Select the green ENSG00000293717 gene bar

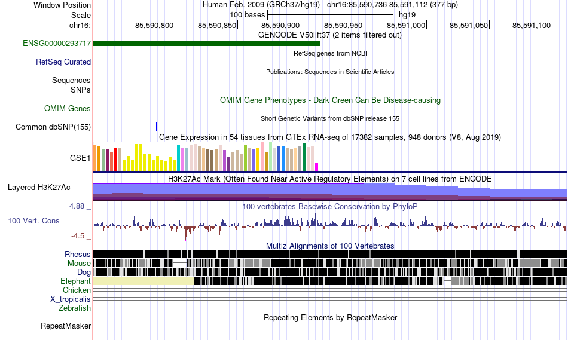206,44
